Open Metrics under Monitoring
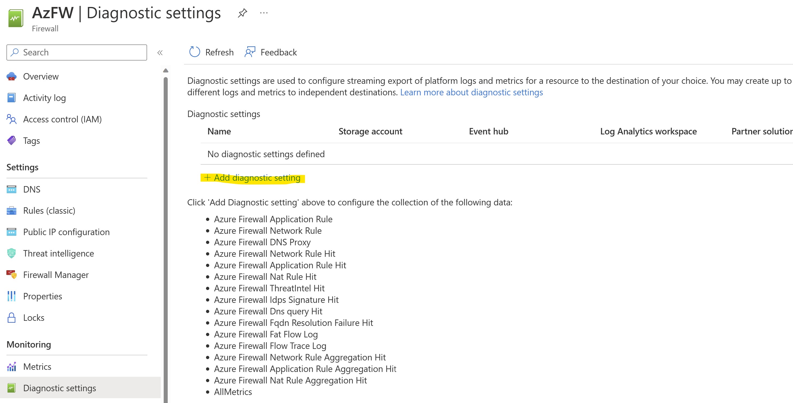Image resolution: width=793 pixels, height=403 pixels. pos(37,367)
